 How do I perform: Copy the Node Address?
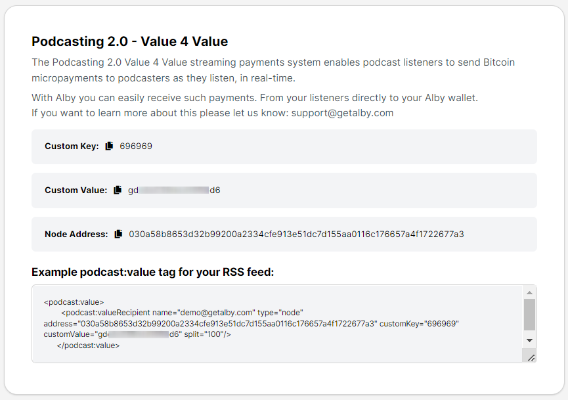pyautogui.click(x=118, y=234)
